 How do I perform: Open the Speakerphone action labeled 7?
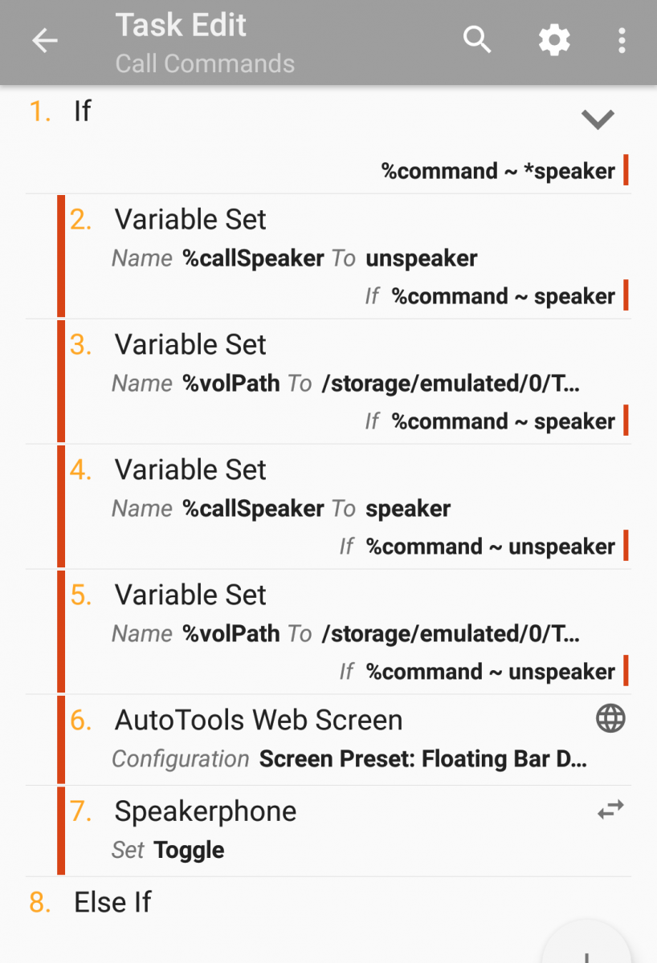[x=205, y=811]
